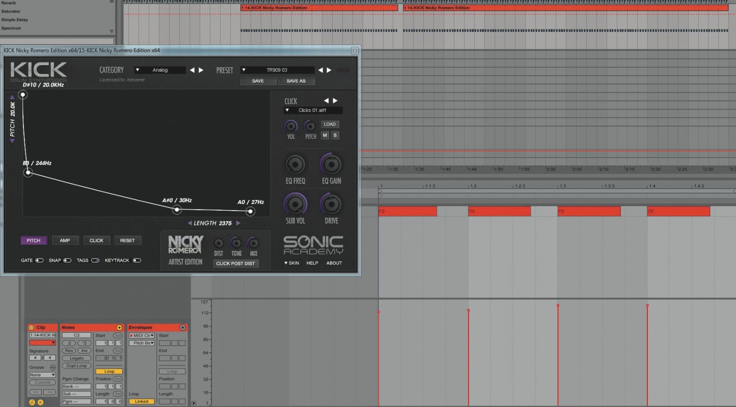736x407 pixels.
Task: Open the clip color dropdown
Action: click(x=42, y=343)
